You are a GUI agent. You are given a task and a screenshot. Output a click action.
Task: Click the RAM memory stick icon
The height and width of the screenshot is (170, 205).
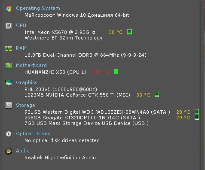[9, 49]
